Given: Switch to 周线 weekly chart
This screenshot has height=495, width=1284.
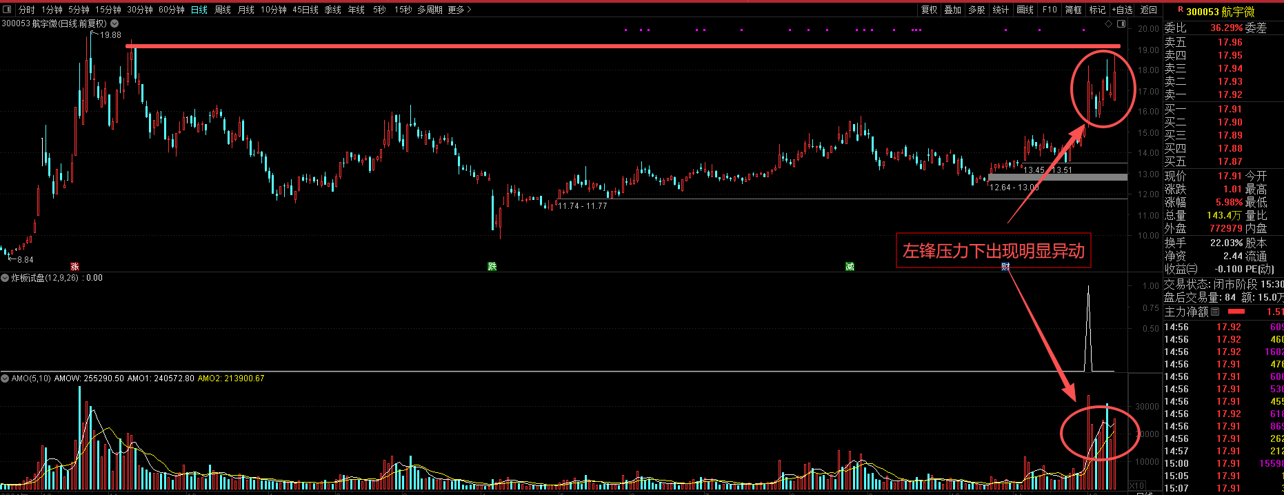Looking at the screenshot, I should [223, 10].
